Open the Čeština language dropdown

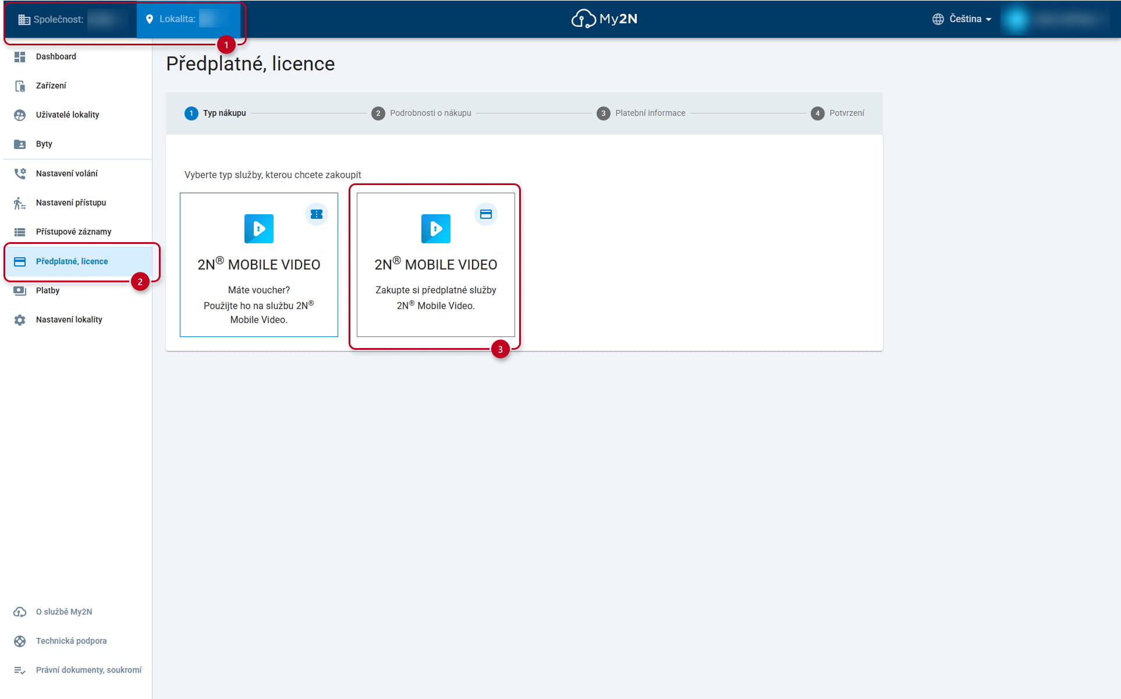[x=962, y=19]
